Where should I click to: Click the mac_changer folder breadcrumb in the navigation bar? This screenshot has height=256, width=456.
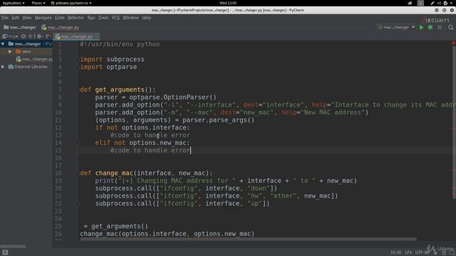tap(20, 27)
